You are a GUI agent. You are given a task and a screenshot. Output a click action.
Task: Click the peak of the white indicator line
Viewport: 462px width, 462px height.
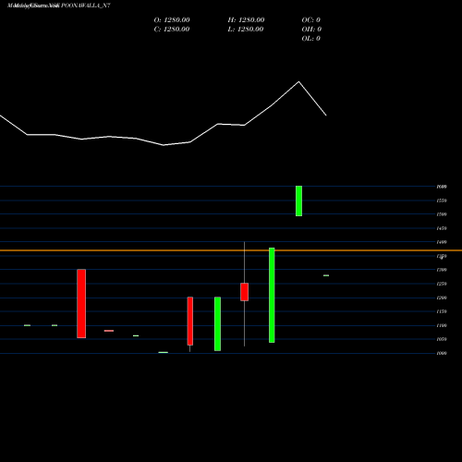298,81
